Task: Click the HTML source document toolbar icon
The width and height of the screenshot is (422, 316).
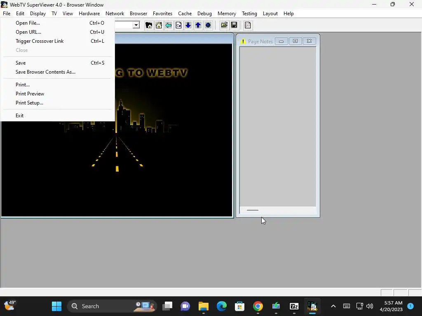Action: pos(248,25)
